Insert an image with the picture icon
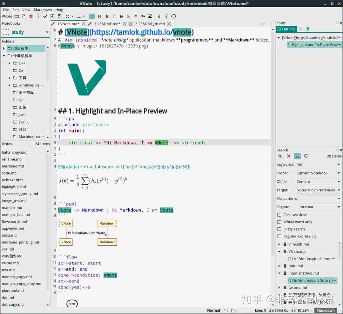The height and width of the screenshot is (314, 343). pos(150,16)
